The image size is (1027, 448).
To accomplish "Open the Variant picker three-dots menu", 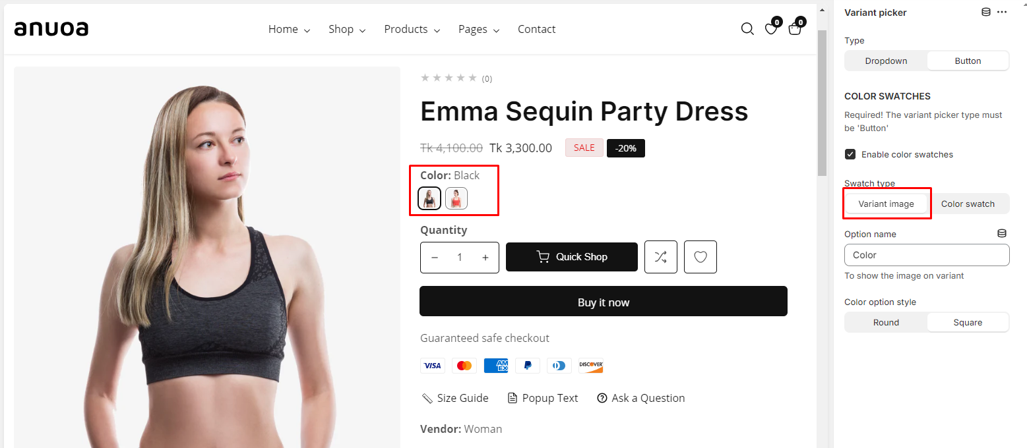I will pos(1003,13).
